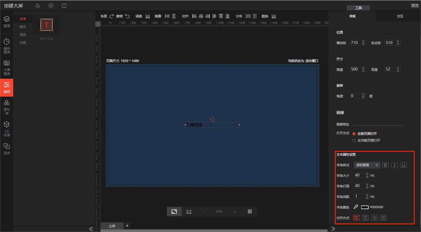Flip horizontally with the mirror icon
The width and height of the screenshot is (421, 232).
click(x=167, y=16)
